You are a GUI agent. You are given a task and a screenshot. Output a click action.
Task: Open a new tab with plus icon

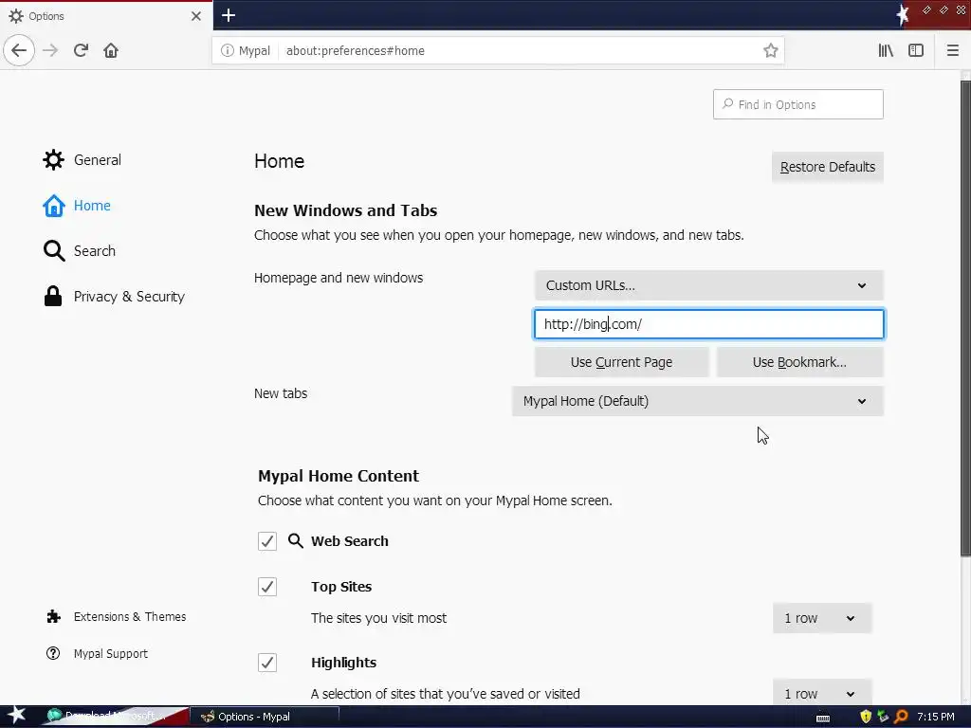click(229, 15)
